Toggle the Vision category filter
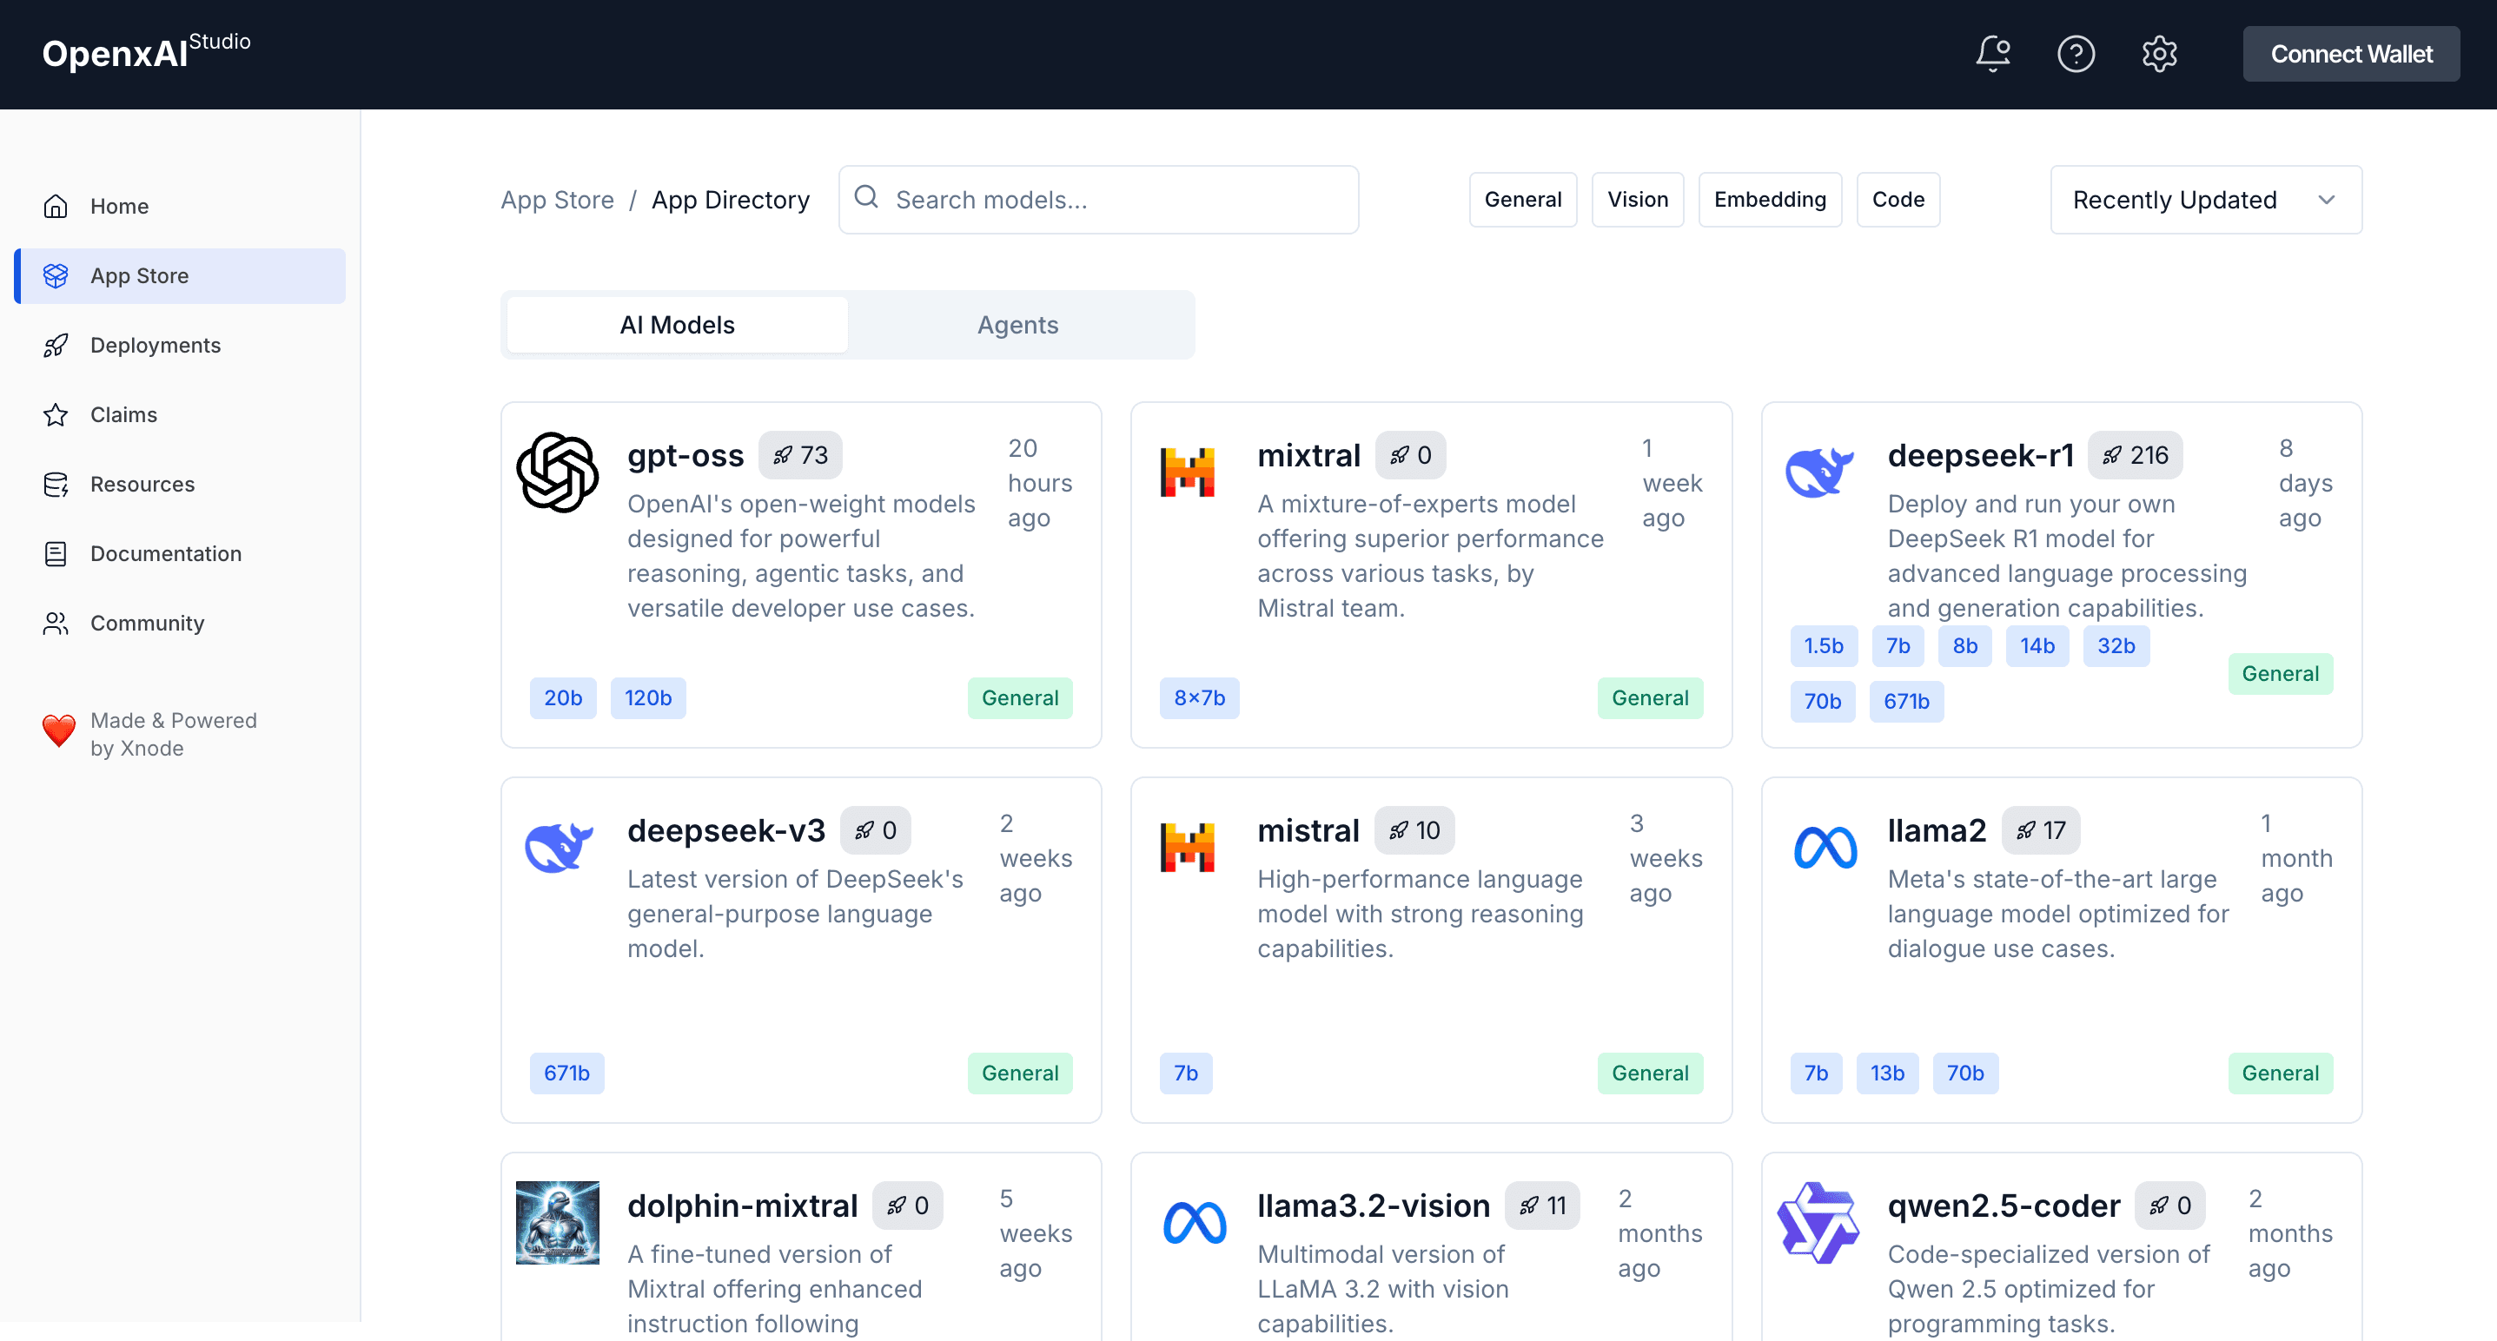 1637,200
